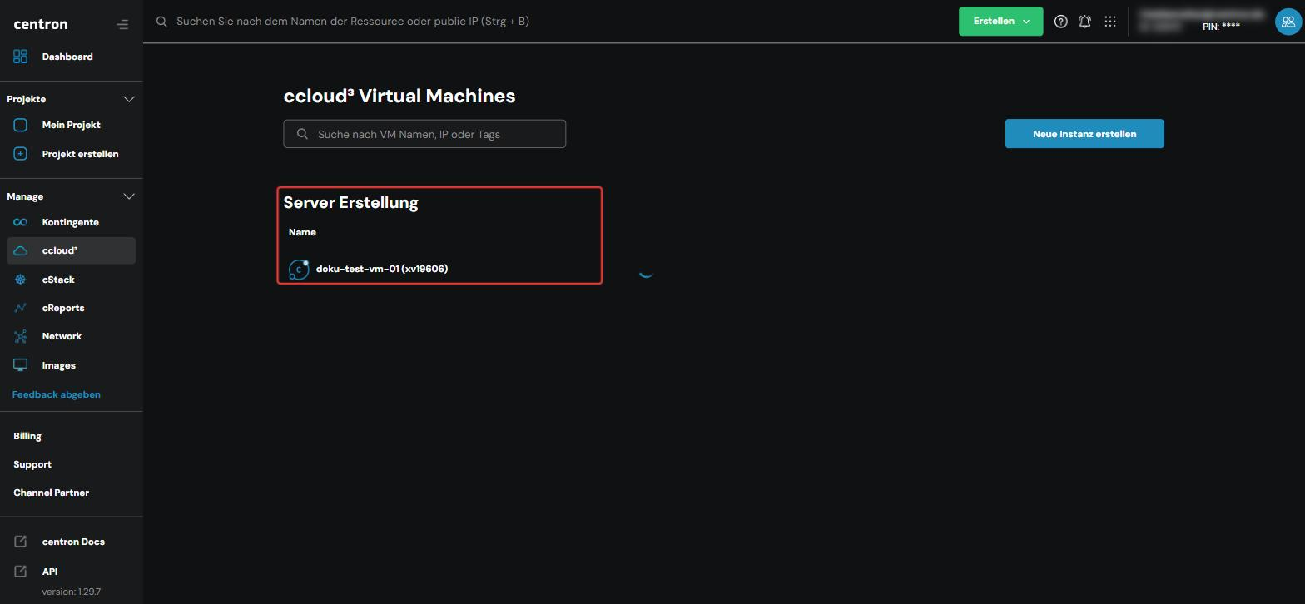Click the Images monitor icon
1305x604 pixels.
point(21,365)
